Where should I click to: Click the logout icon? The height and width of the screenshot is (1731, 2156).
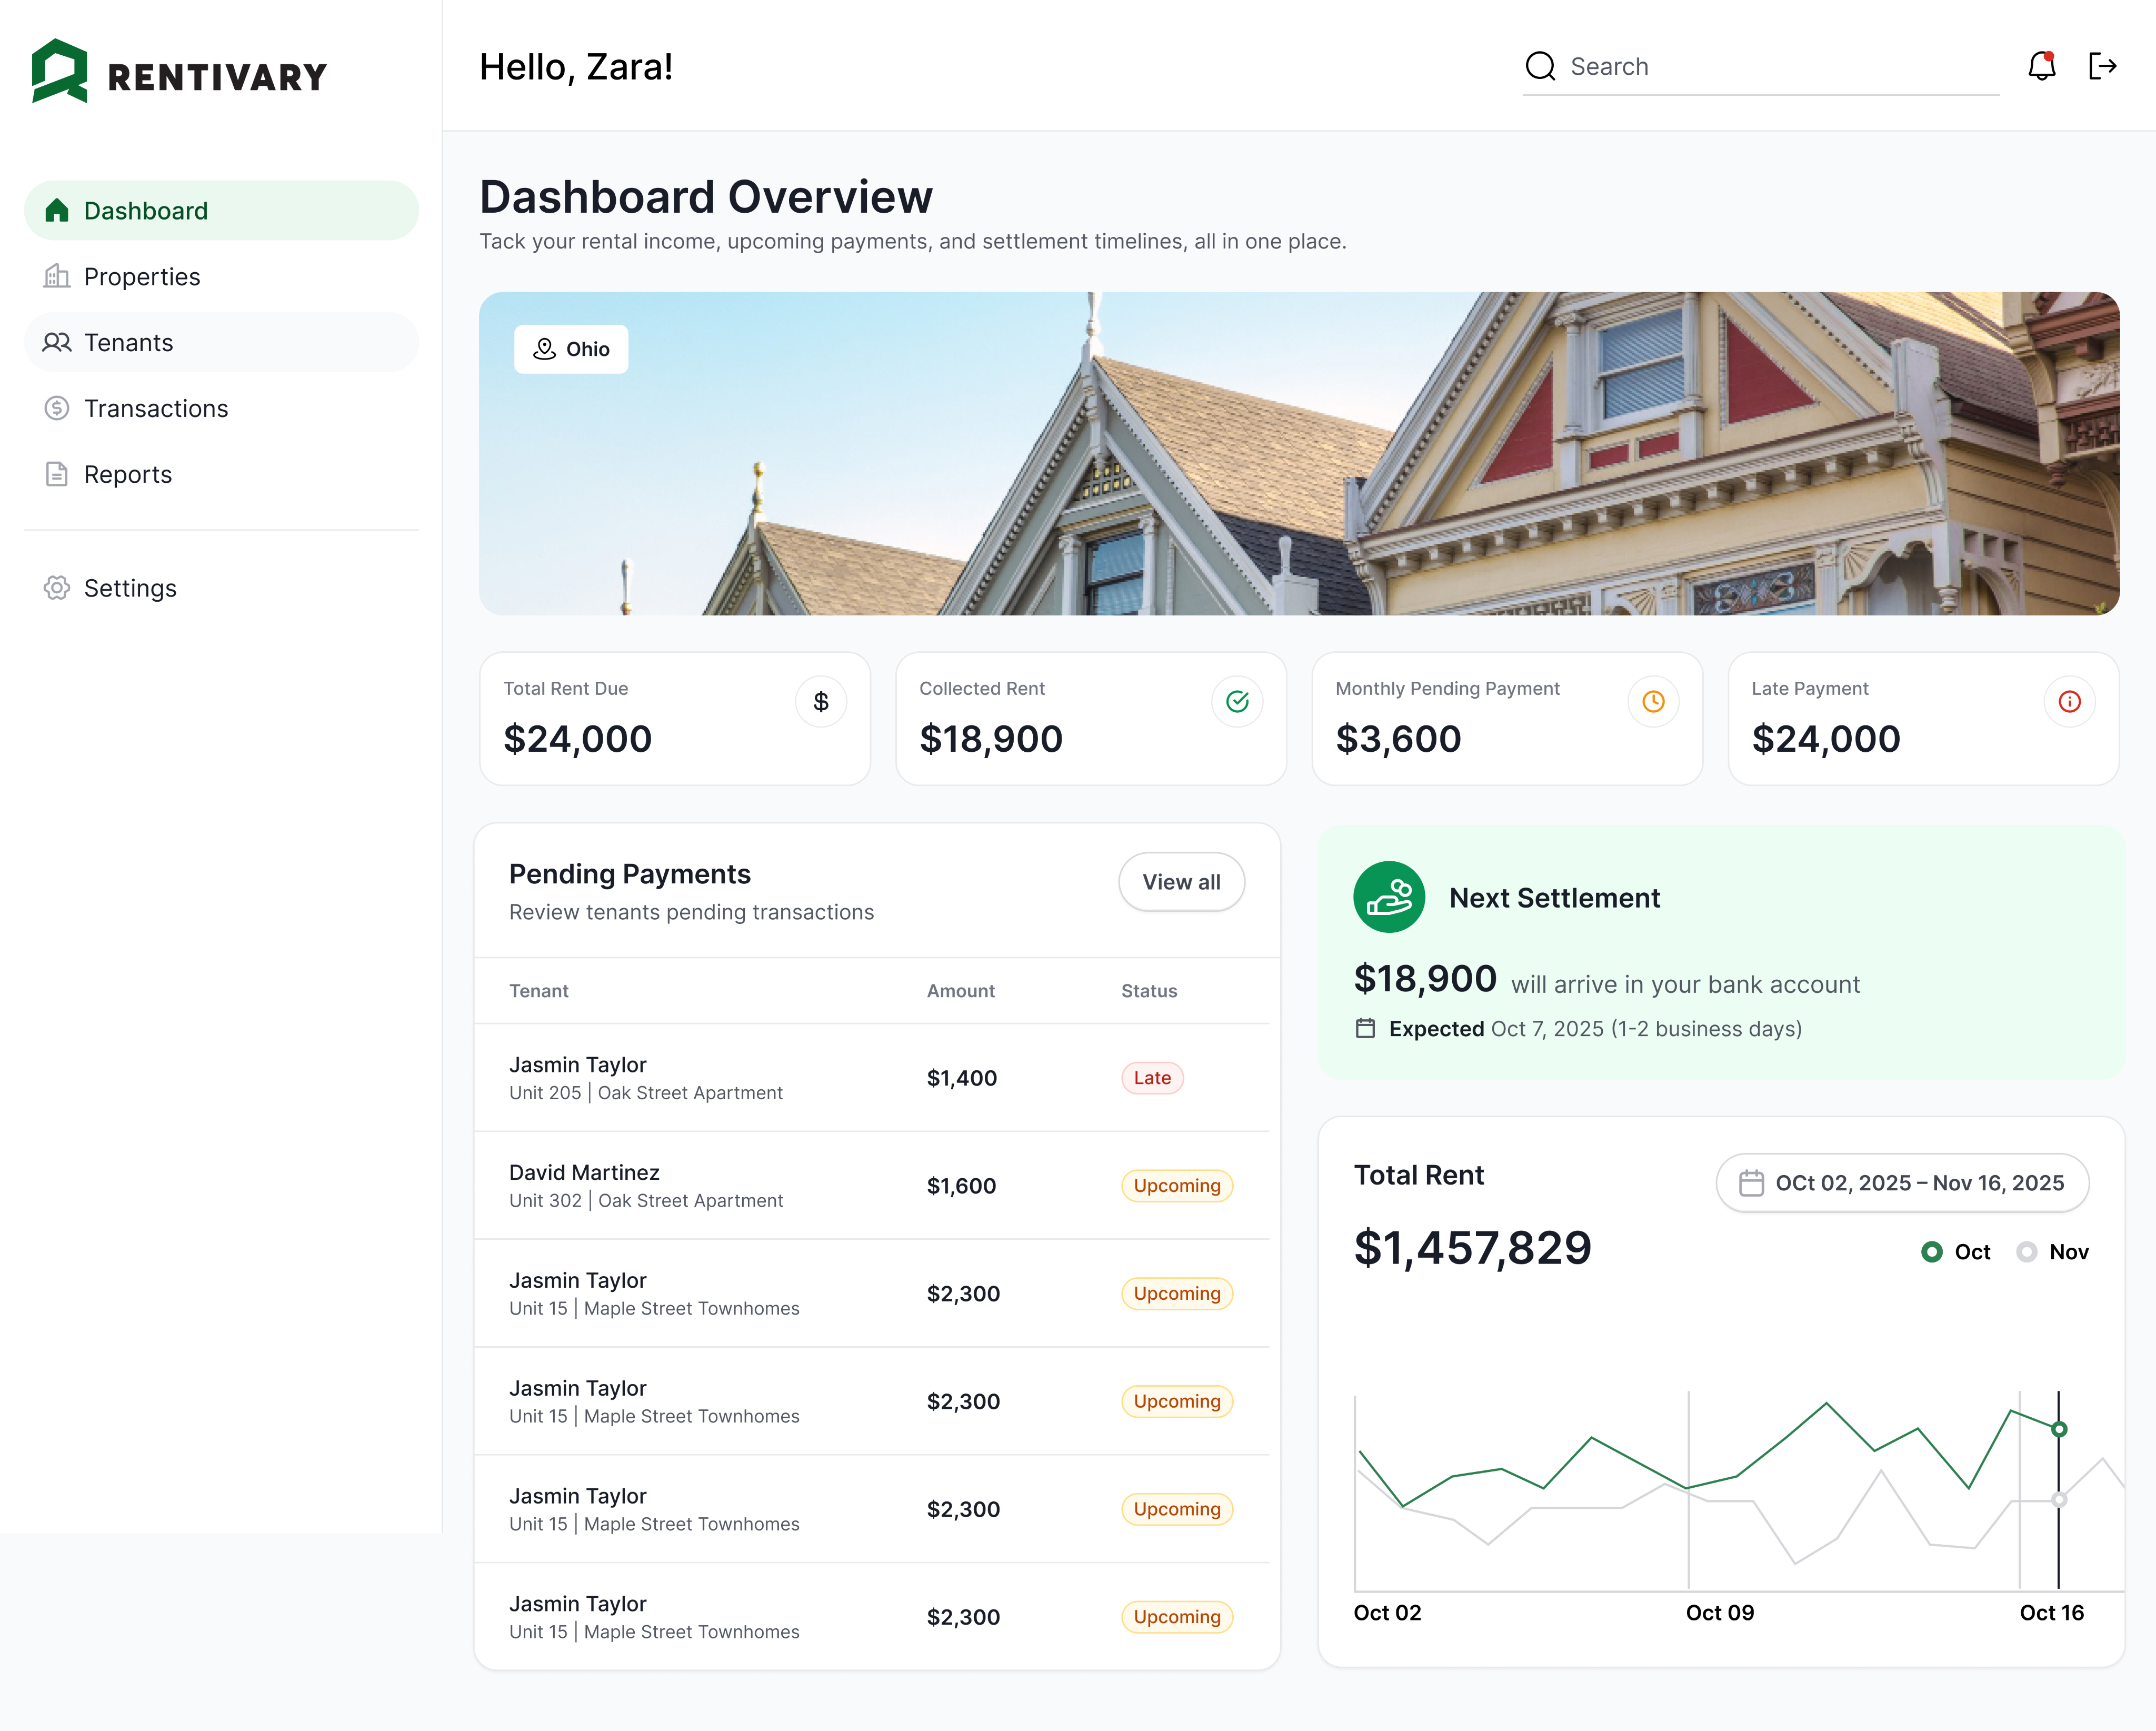[2103, 66]
